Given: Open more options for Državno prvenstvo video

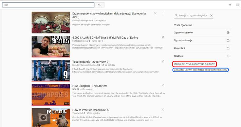Looking at the screenshot, I should (x=163, y=13).
